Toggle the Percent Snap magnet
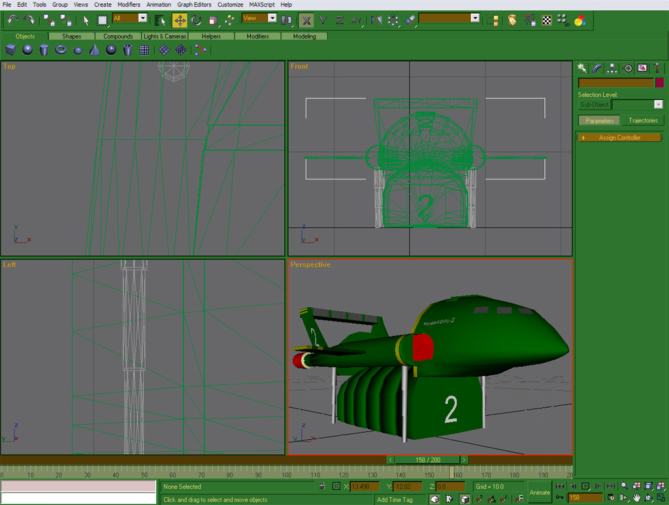 coord(504,498)
